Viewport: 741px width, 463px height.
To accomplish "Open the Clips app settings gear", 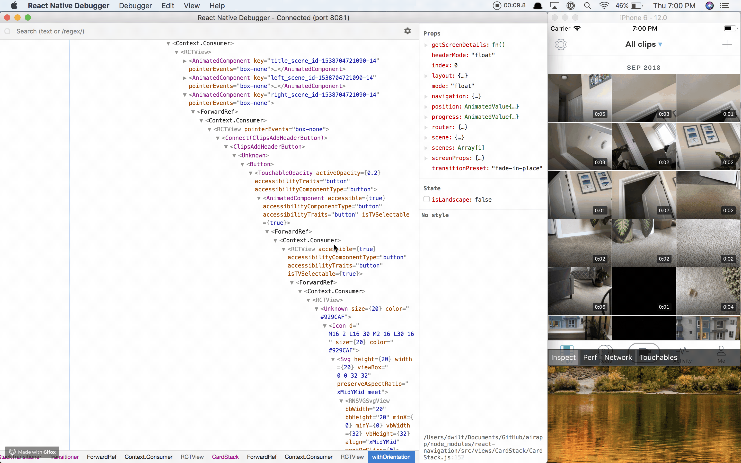I will [x=561, y=44].
